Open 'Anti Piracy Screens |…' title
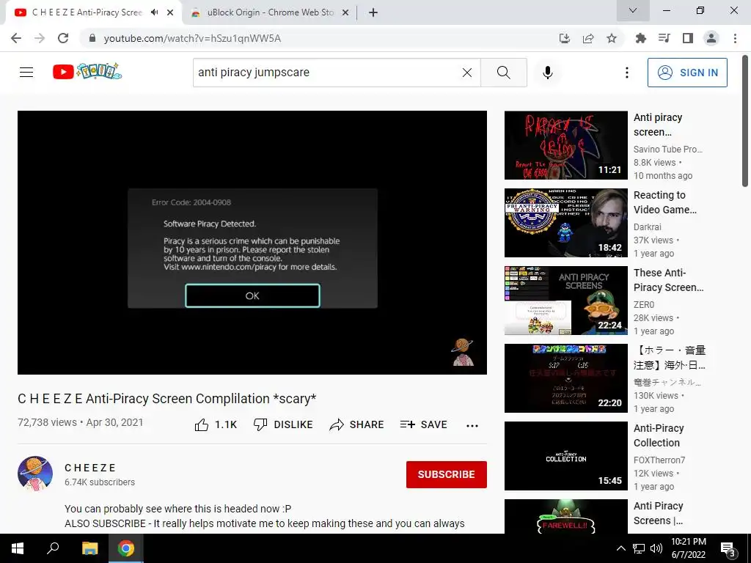This screenshot has width=751, height=563. point(659,512)
